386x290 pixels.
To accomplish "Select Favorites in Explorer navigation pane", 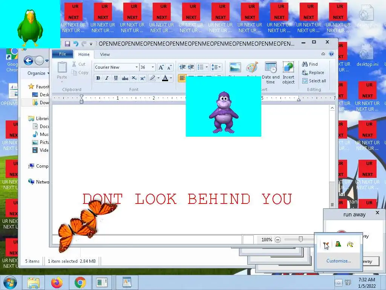I will [39, 86].
